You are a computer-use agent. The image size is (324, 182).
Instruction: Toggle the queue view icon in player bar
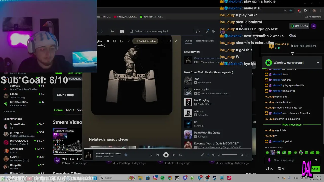pyautogui.click(x=208, y=155)
